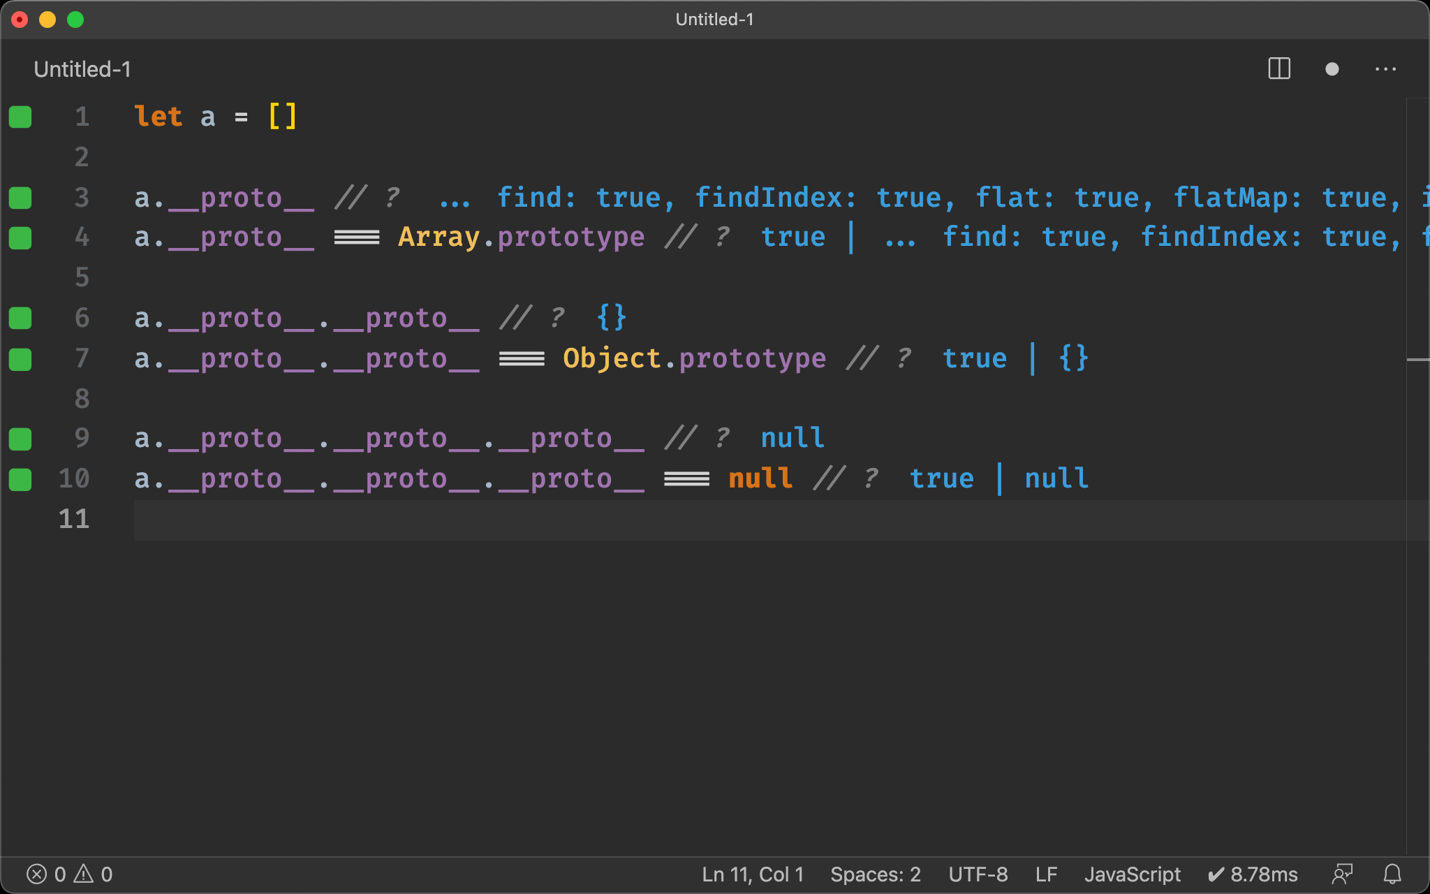This screenshot has width=1430, height=894.
Task: Select the Untitled-1 editor tab
Action: pos(82,69)
